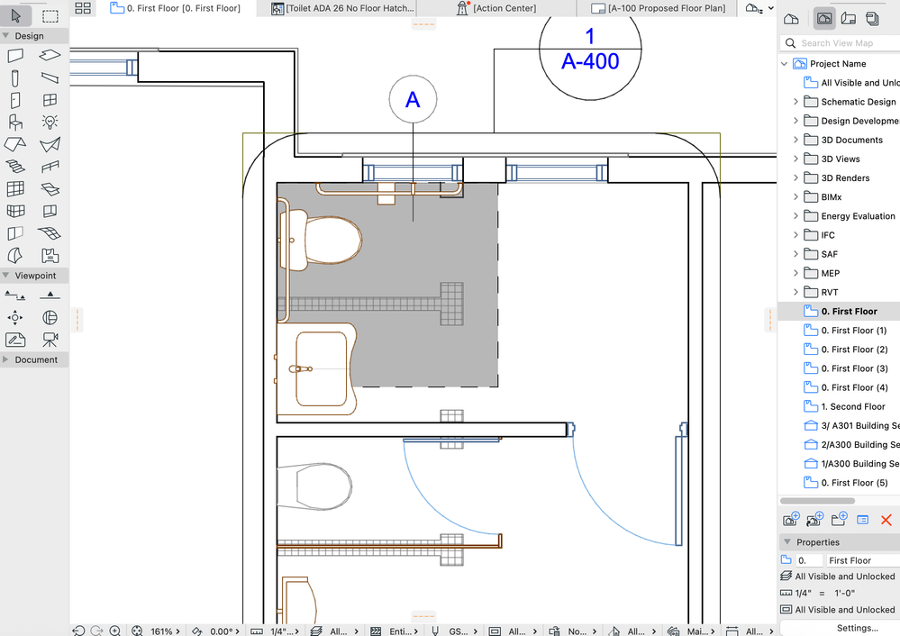
Task: Activate the Stair tool
Action: (x=15, y=167)
